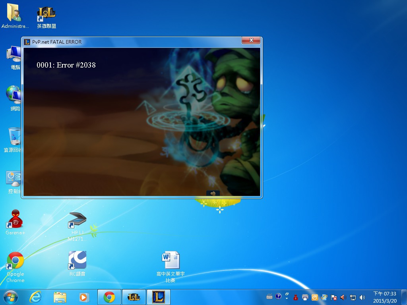Click the 'PvP.net FATAL ERROR' window title
Viewport: 407px width, 305px height.
coord(57,42)
